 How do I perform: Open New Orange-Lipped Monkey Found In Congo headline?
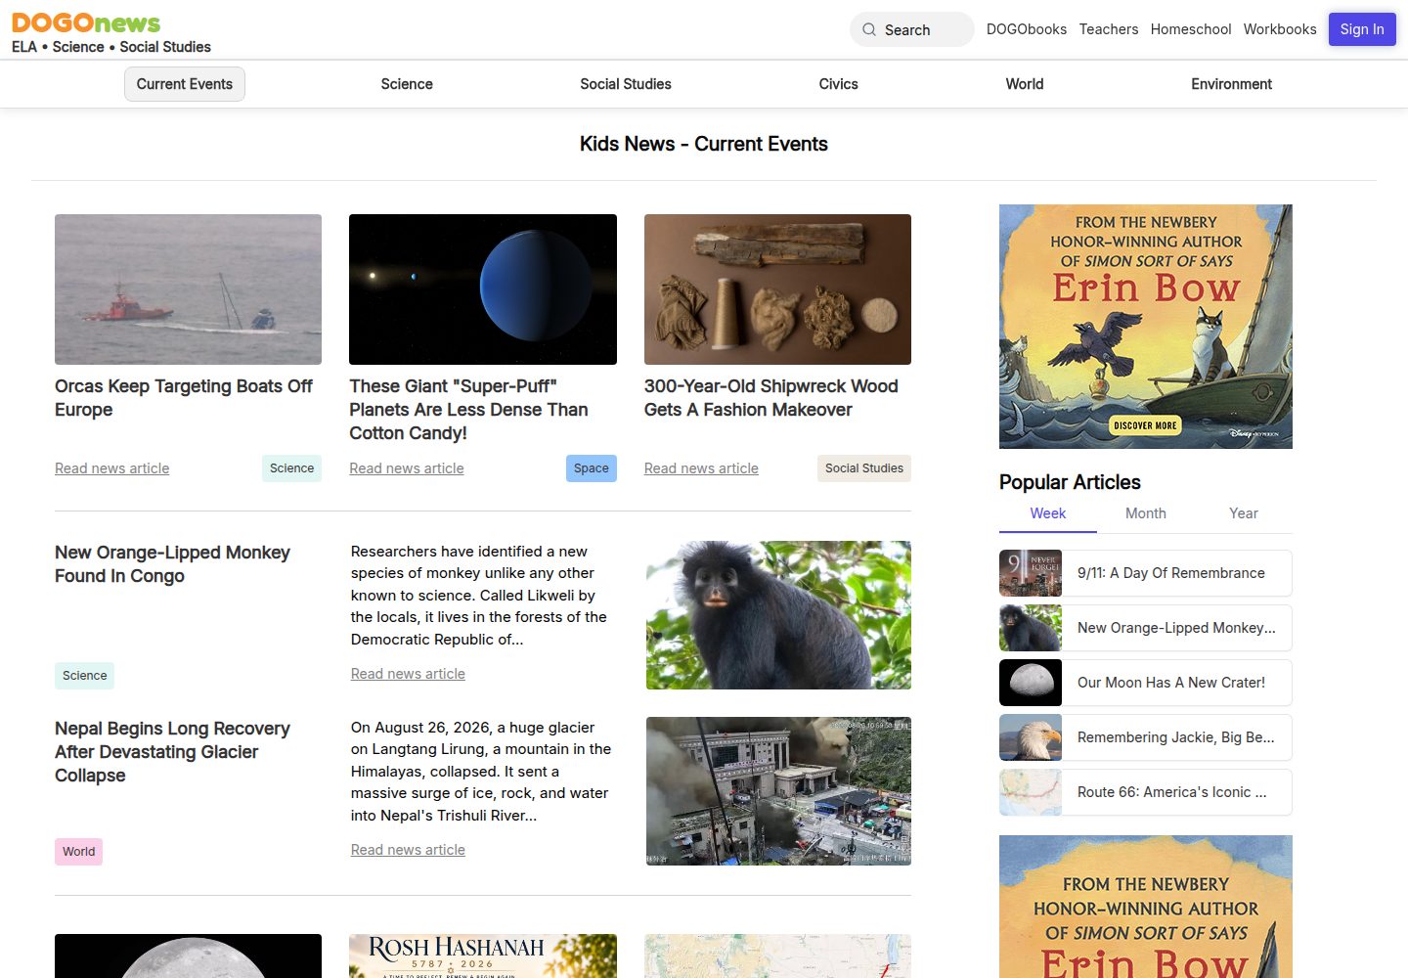[x=172, y=564]
